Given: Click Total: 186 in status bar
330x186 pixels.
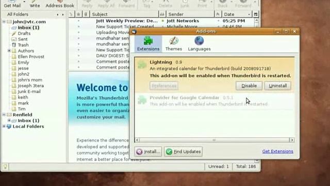Looking at the screenshot, I should click(245, 166).
